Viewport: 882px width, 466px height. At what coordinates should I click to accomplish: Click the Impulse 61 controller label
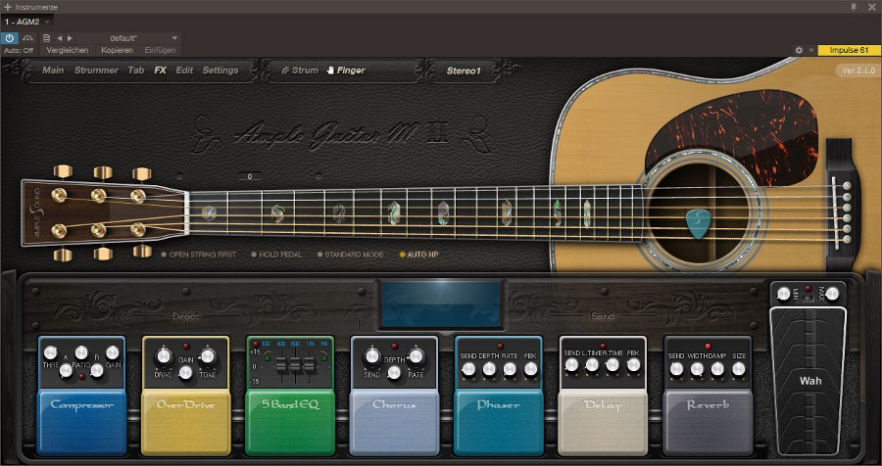[x=850, y=50]
